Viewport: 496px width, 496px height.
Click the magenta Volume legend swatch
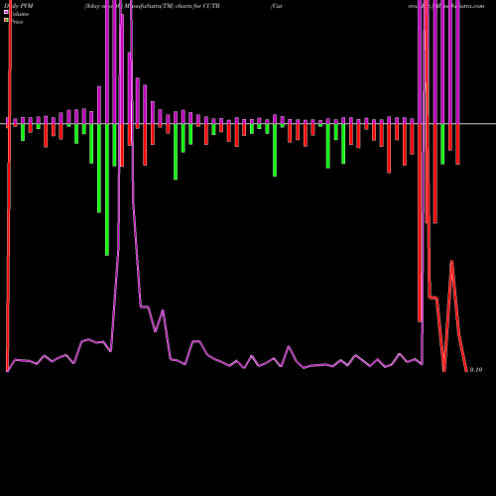(6, 12)
